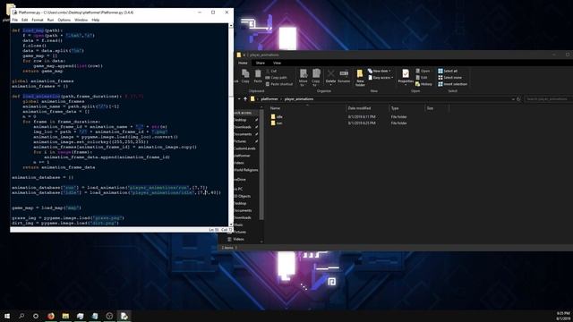Open the Help menu in IDLE
The image size is (573, 322).
click(96, 20)
